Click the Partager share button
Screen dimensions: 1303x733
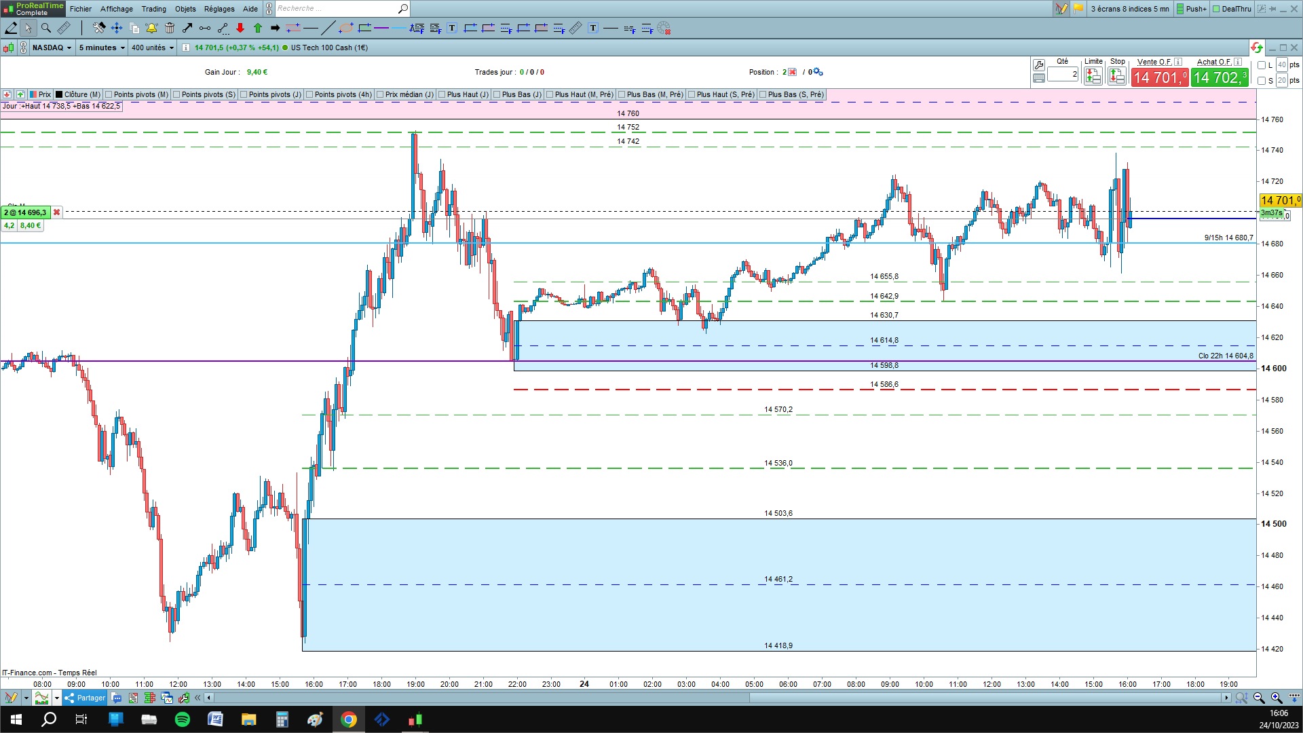point(86,698)
